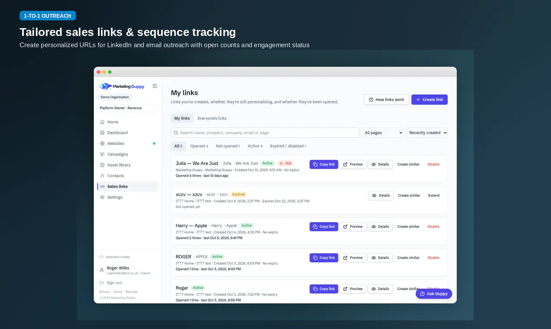Screen dimensions: 551x329
Task: Click the How links work button
Action: tap(387, 100)
